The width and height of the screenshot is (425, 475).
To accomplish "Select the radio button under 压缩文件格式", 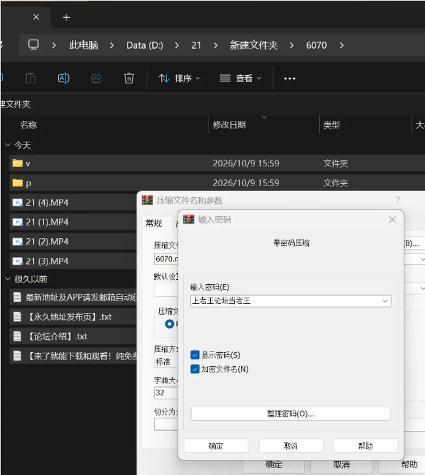I will 169,324.
